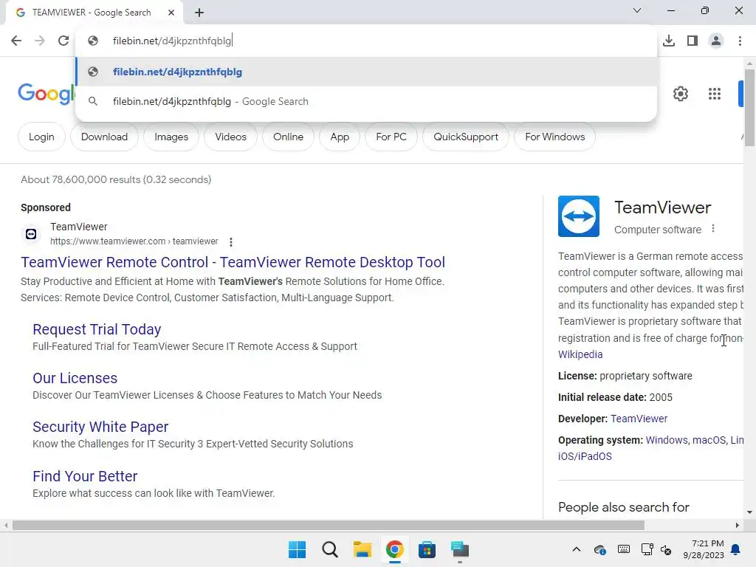Open the Google apps grid
The height and width of the screenshot is (567, 756).
715,94
